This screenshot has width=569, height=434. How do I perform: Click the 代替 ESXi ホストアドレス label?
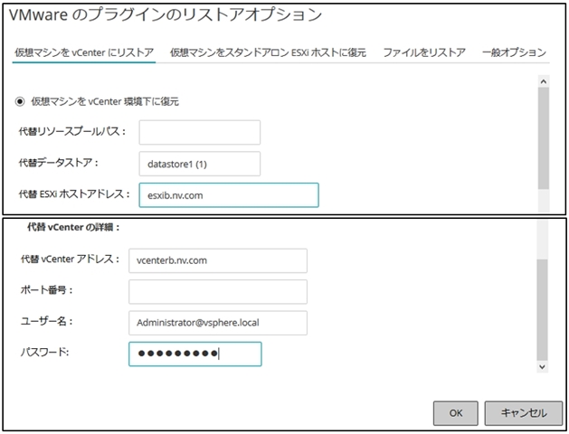pos(74,194)
